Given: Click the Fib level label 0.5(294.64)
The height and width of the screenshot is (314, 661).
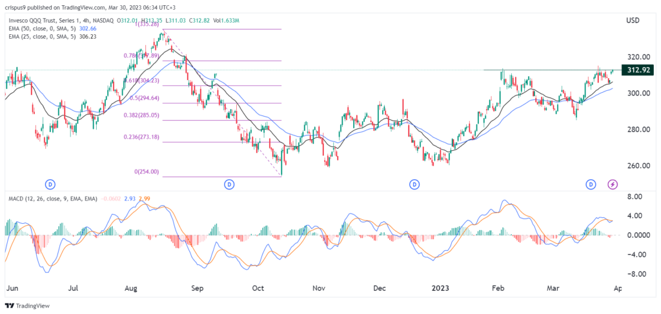Looking at the screenshot, I should 143,98.
